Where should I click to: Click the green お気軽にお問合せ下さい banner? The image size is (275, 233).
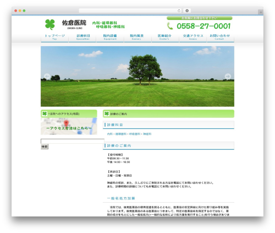tap(200, 18)
